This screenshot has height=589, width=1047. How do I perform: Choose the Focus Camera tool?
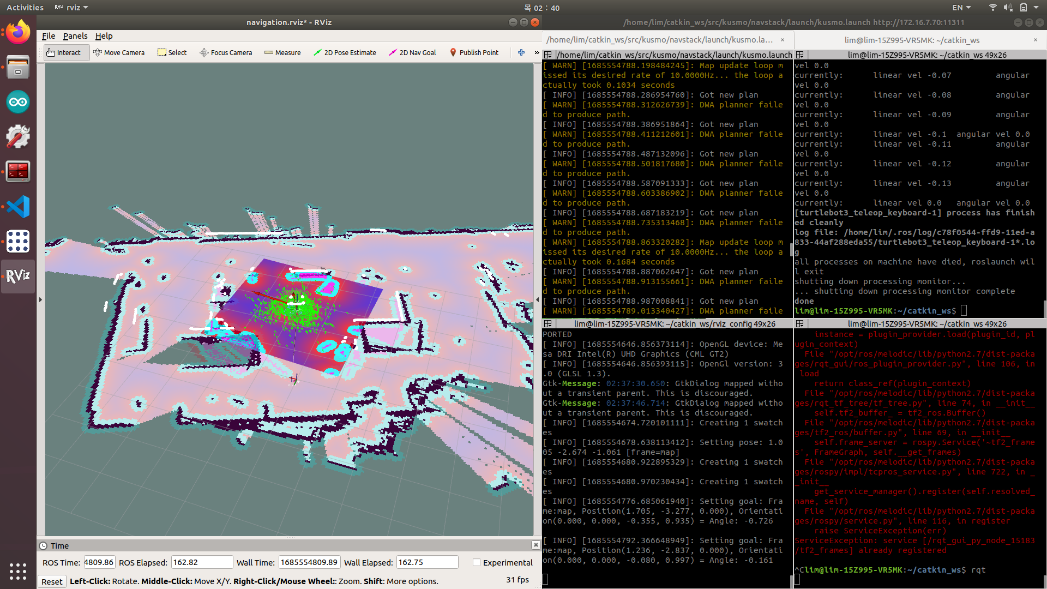(x=226, y=52)
